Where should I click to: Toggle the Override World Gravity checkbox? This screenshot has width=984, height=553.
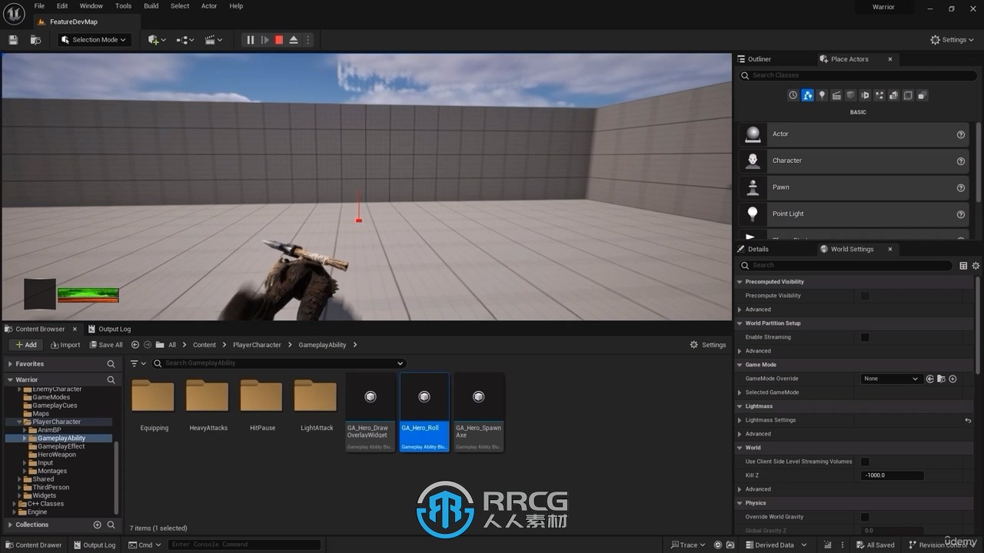[865, 517]
